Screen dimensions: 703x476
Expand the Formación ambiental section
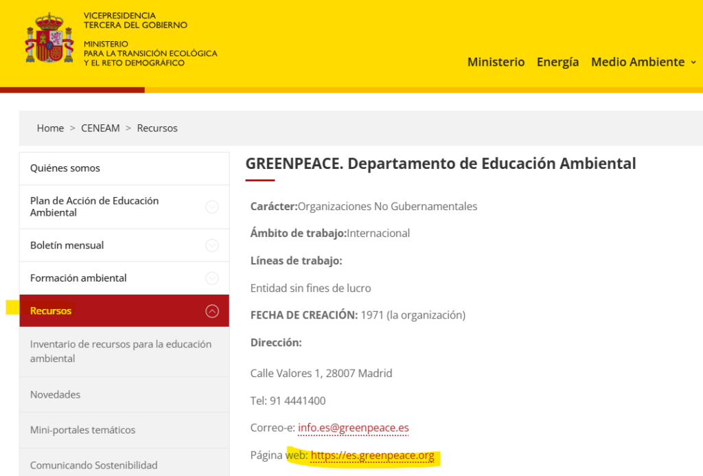pyautogui.click(x=212, y=277)
